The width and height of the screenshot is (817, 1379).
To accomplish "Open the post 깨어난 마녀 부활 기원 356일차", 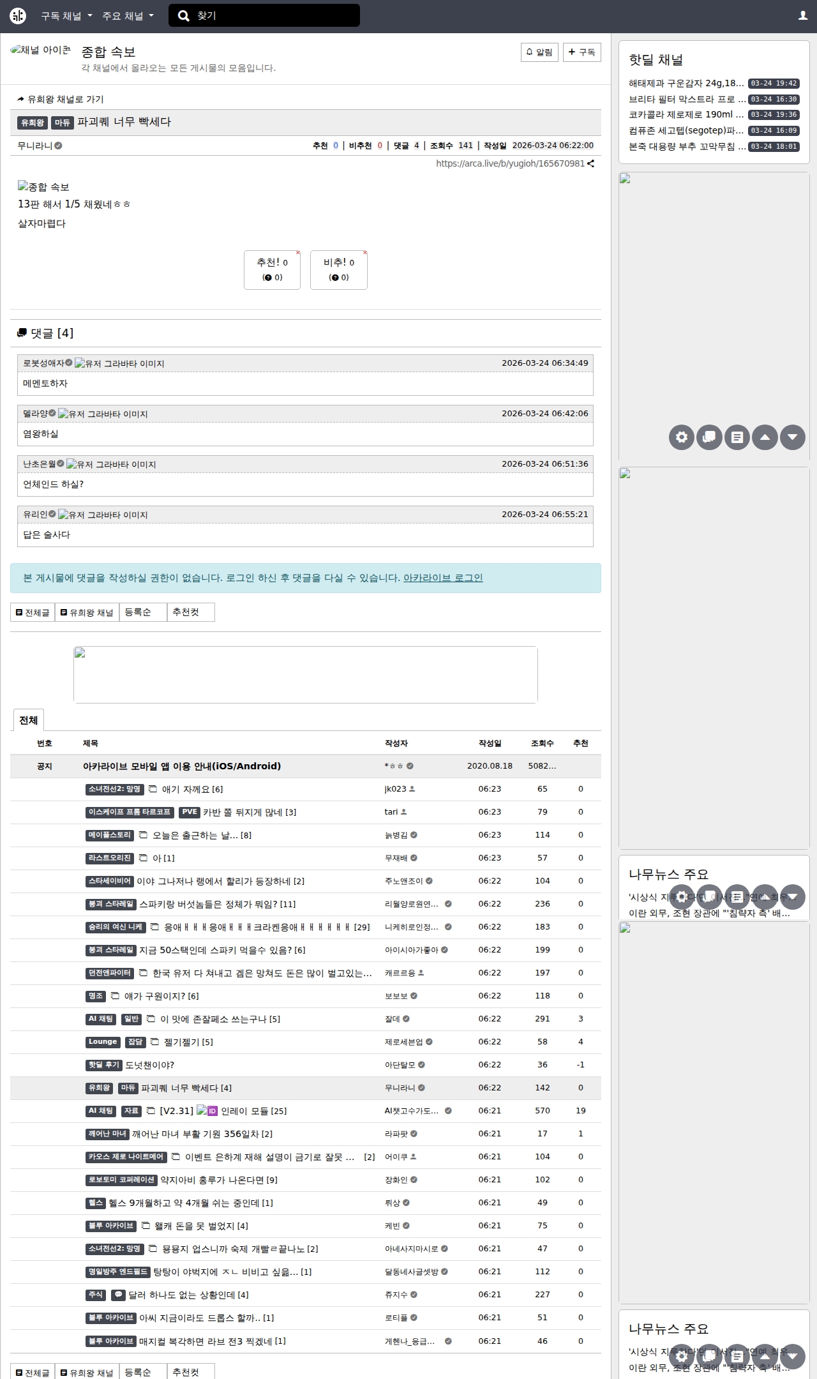I will (202, 1134).
